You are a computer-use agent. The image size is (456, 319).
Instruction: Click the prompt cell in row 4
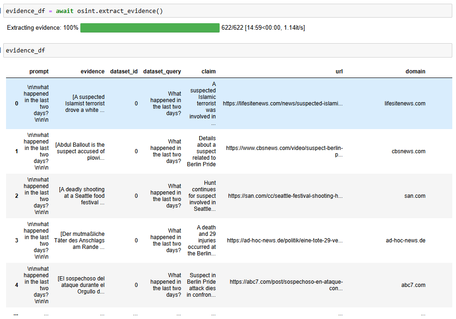36,285
